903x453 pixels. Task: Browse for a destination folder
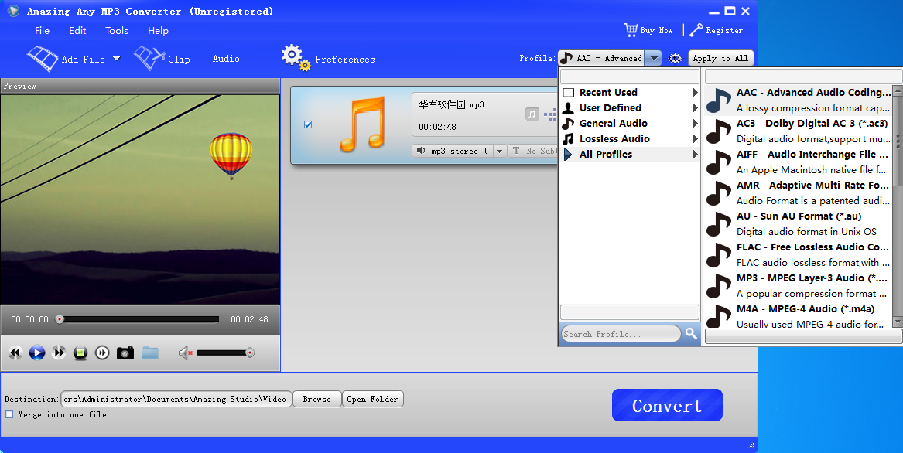coord(316,399)
